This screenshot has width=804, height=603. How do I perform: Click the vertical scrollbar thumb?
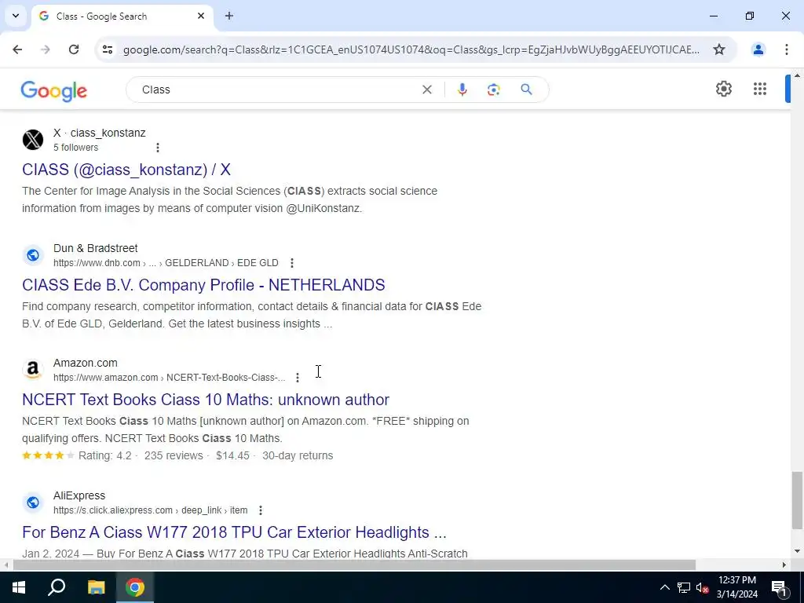click(x=796, y=500)
